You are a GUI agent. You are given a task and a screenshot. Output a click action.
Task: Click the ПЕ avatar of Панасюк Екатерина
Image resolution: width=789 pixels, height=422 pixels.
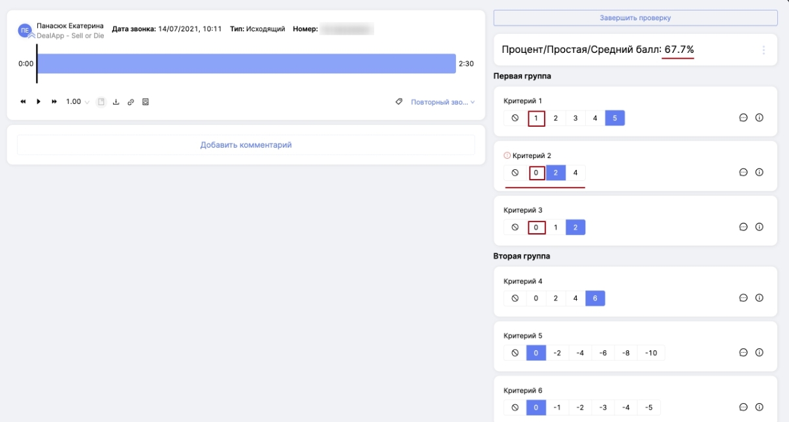click(25, 30)
